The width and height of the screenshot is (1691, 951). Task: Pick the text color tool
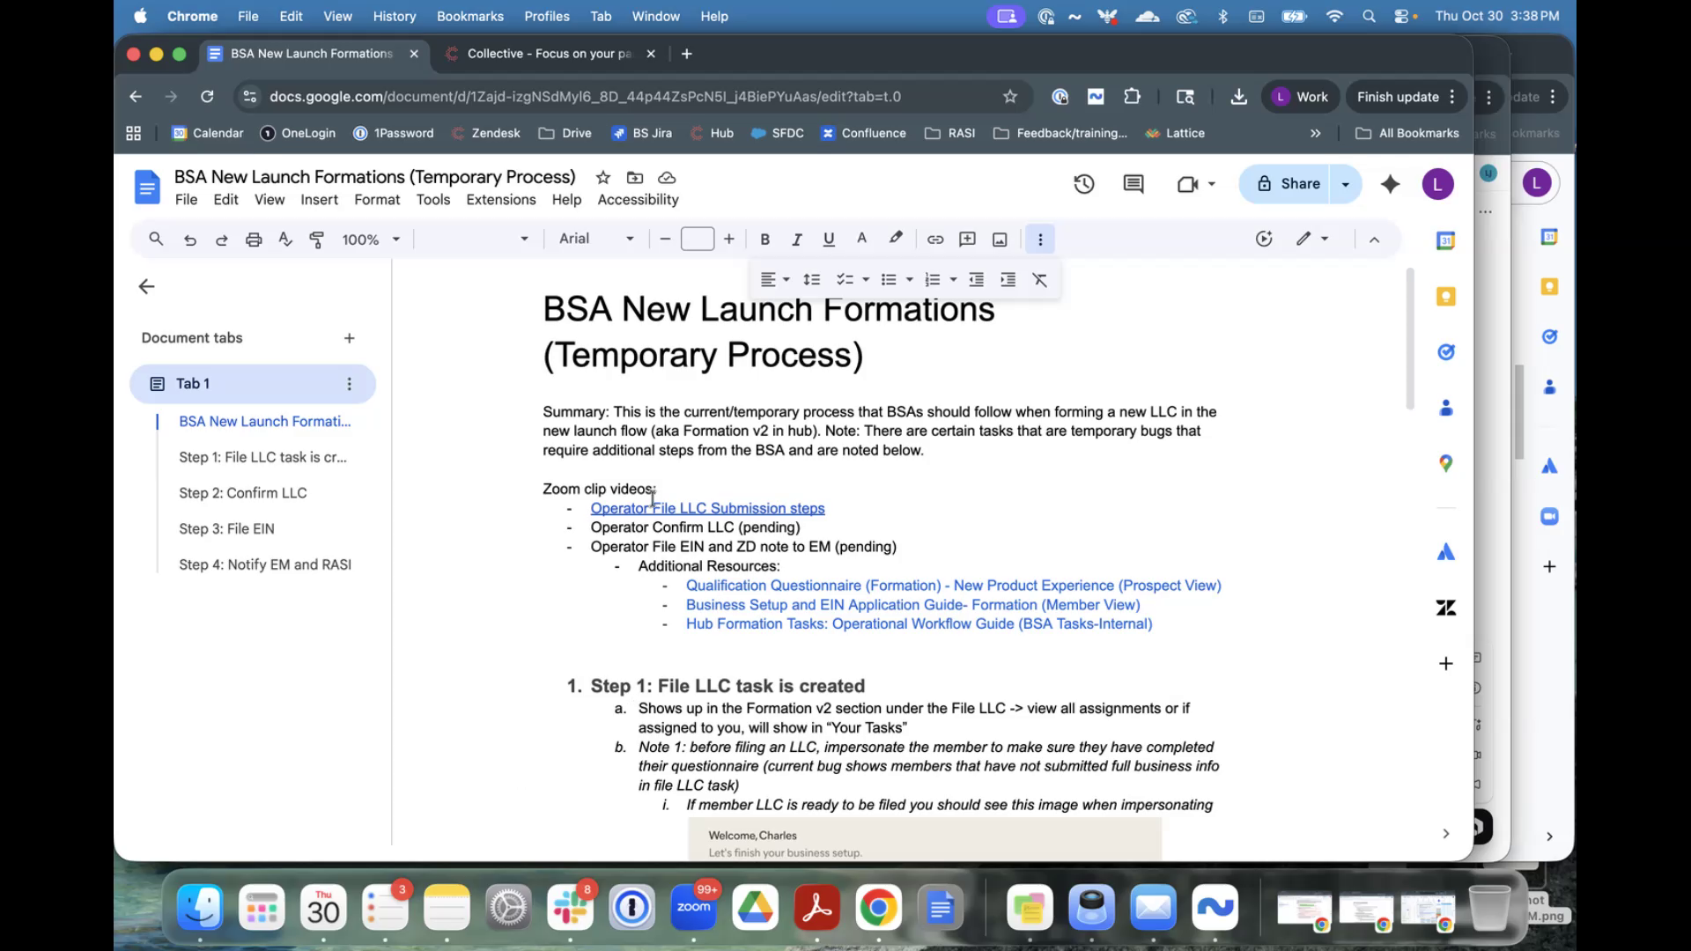click(861, 240)
